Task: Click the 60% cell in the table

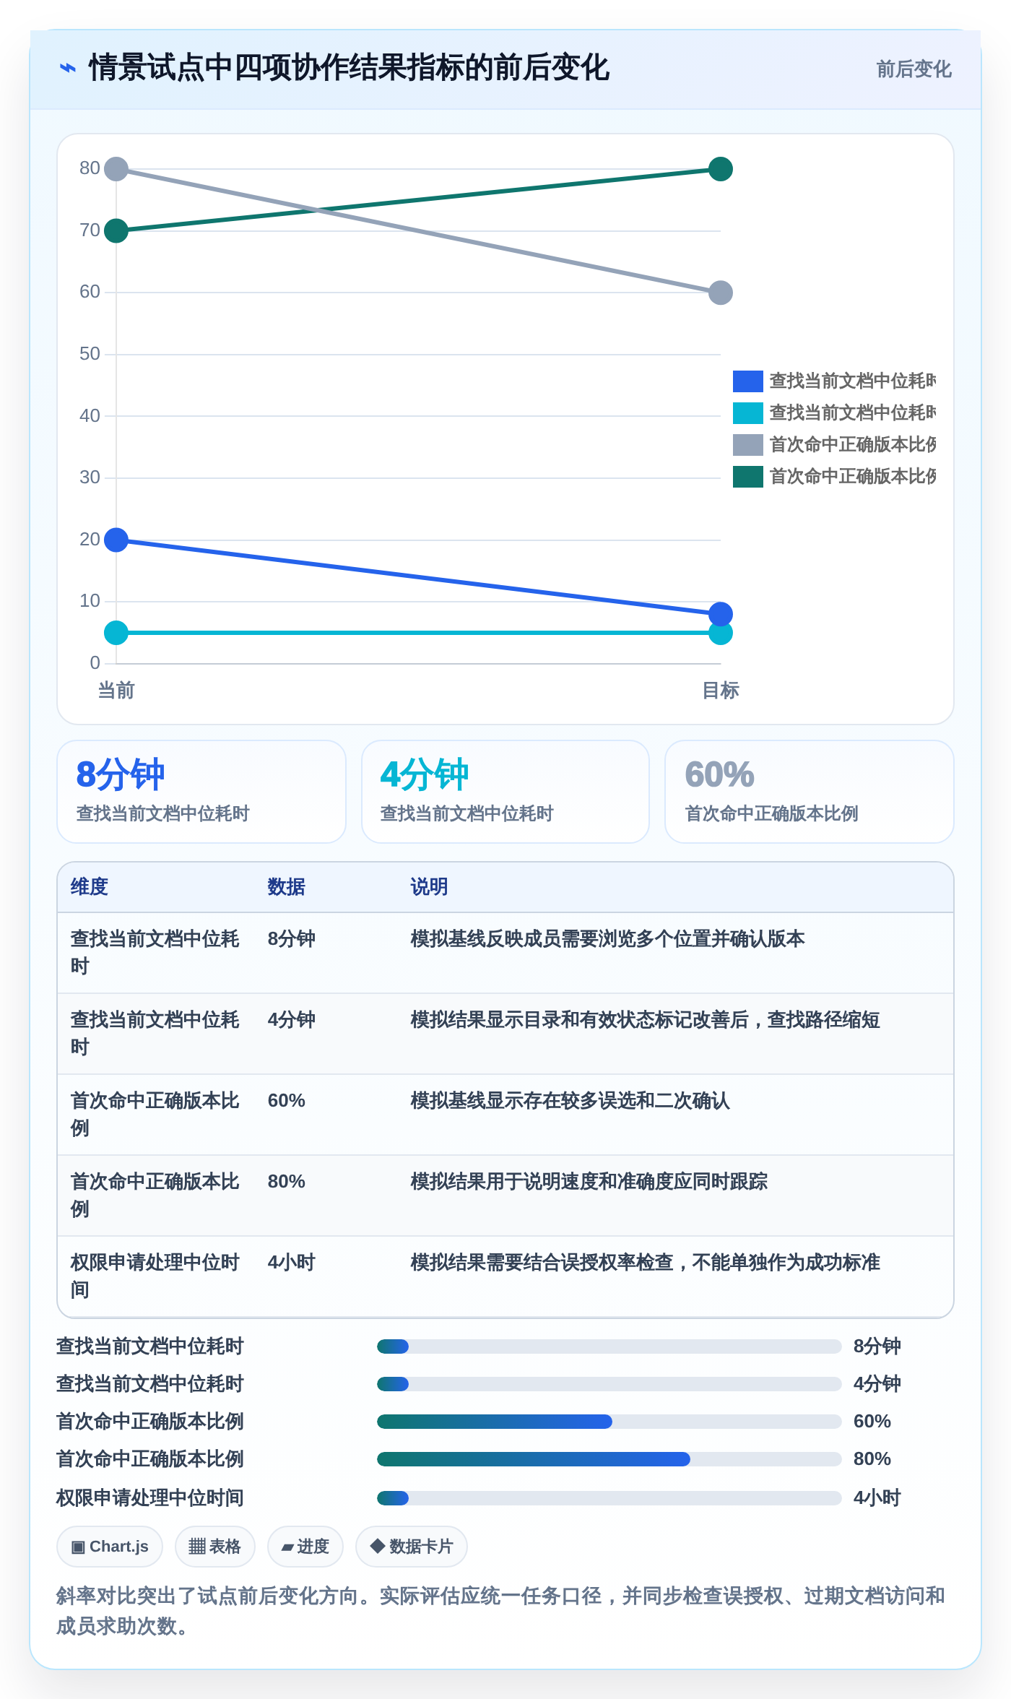Action: 287,1101
